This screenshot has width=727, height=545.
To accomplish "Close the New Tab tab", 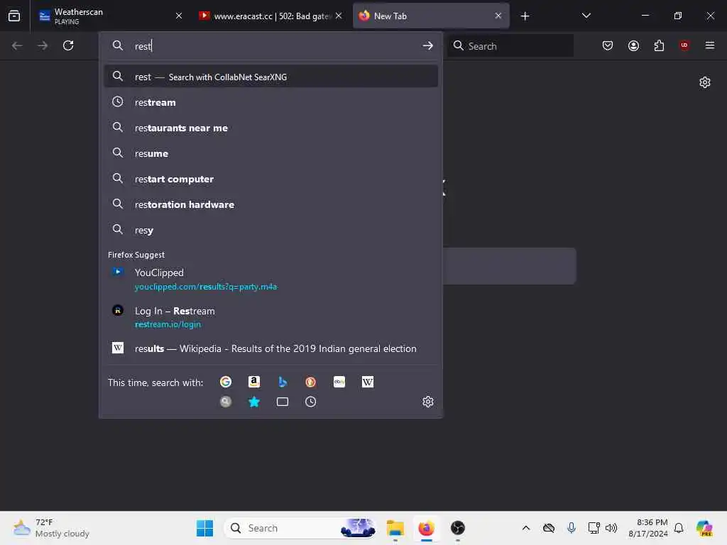I will pyautogui.click(x=498, y=16).
